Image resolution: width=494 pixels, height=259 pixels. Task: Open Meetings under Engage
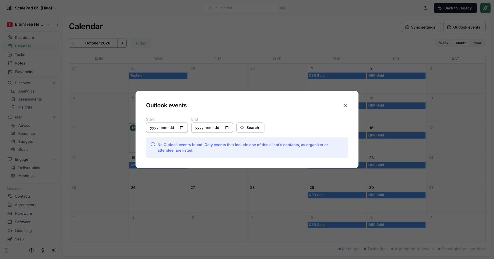click(26, 176)
